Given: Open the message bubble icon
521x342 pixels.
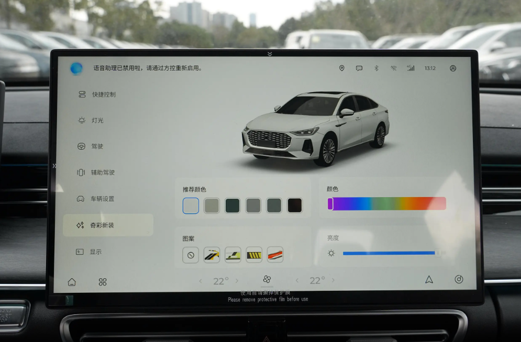Looking at the screenshot, I should (359, 69).
